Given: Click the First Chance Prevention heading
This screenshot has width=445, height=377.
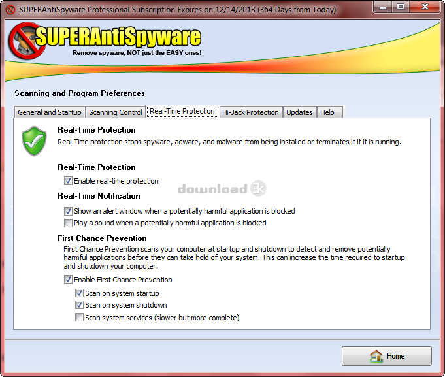Looking at the screenshot, I should pyautogui.click(x=102, y=238).
